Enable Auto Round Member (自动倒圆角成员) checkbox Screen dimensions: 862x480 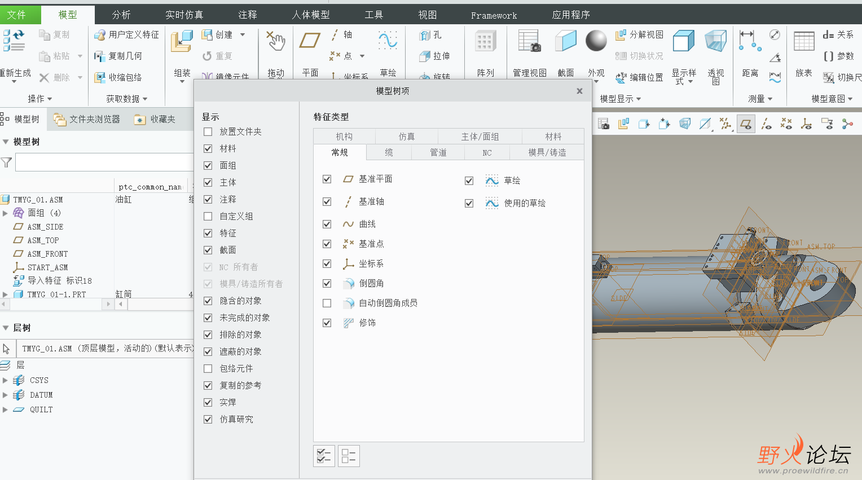(327, 303)
